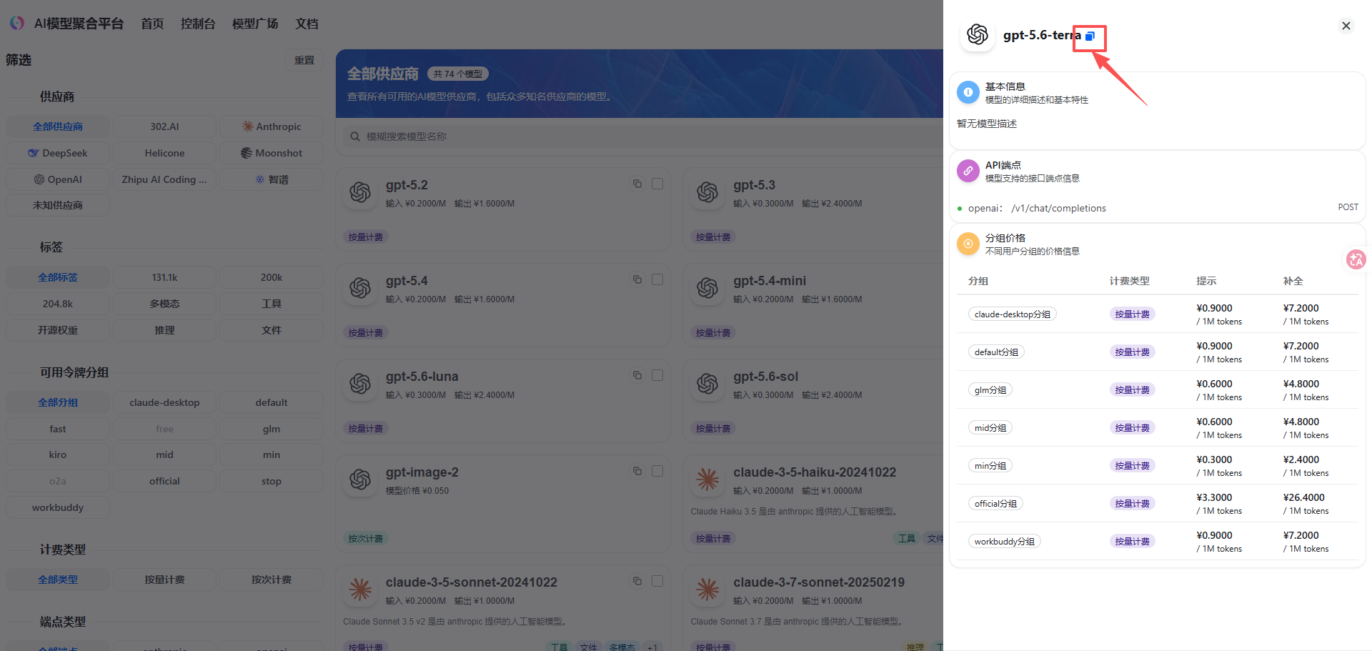The width and height of the screenshot is (1372, 651).
Task: Click the model name search field
Action: point(643,136)
